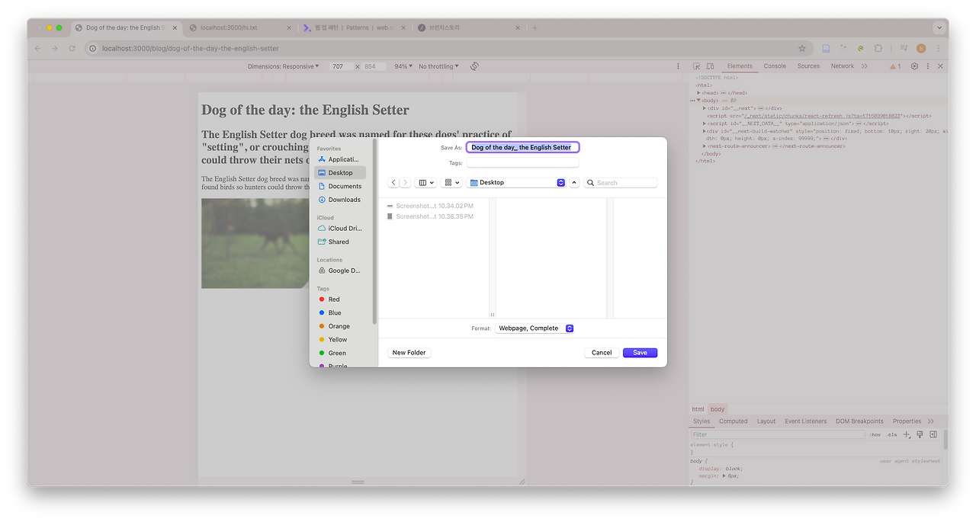This screenshot has width=976, height=522.
Task: Select the body breadcrumb in DevTools
Action: point(718,409)
